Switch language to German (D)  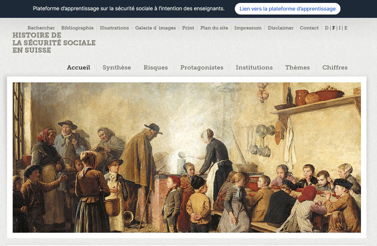327,28
